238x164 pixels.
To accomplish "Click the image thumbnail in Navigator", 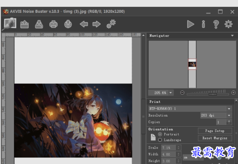I will pyautogui.click(x=192, y=64).
